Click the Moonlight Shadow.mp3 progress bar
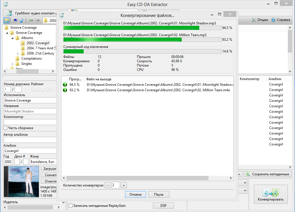The image size is (295, 212). click(x=142, y=28)
